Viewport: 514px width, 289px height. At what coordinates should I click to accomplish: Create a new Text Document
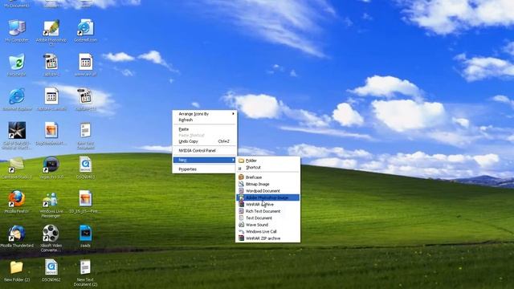[267, 218]
